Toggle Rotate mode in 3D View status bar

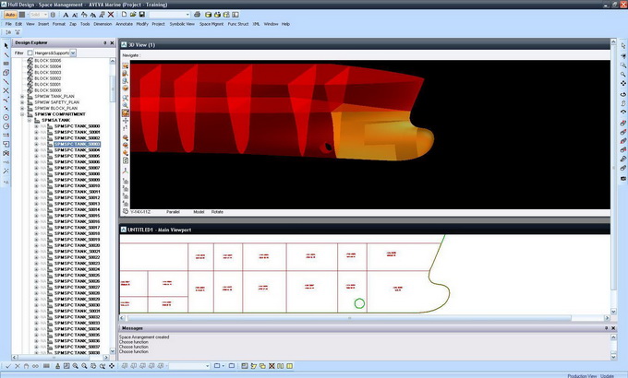click(218, 210)
